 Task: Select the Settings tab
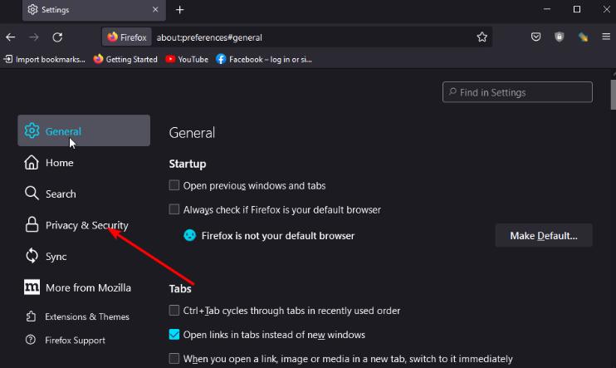tap(94, 10)
